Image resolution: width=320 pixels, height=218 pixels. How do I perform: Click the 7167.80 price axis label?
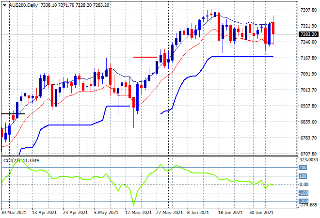308,58
